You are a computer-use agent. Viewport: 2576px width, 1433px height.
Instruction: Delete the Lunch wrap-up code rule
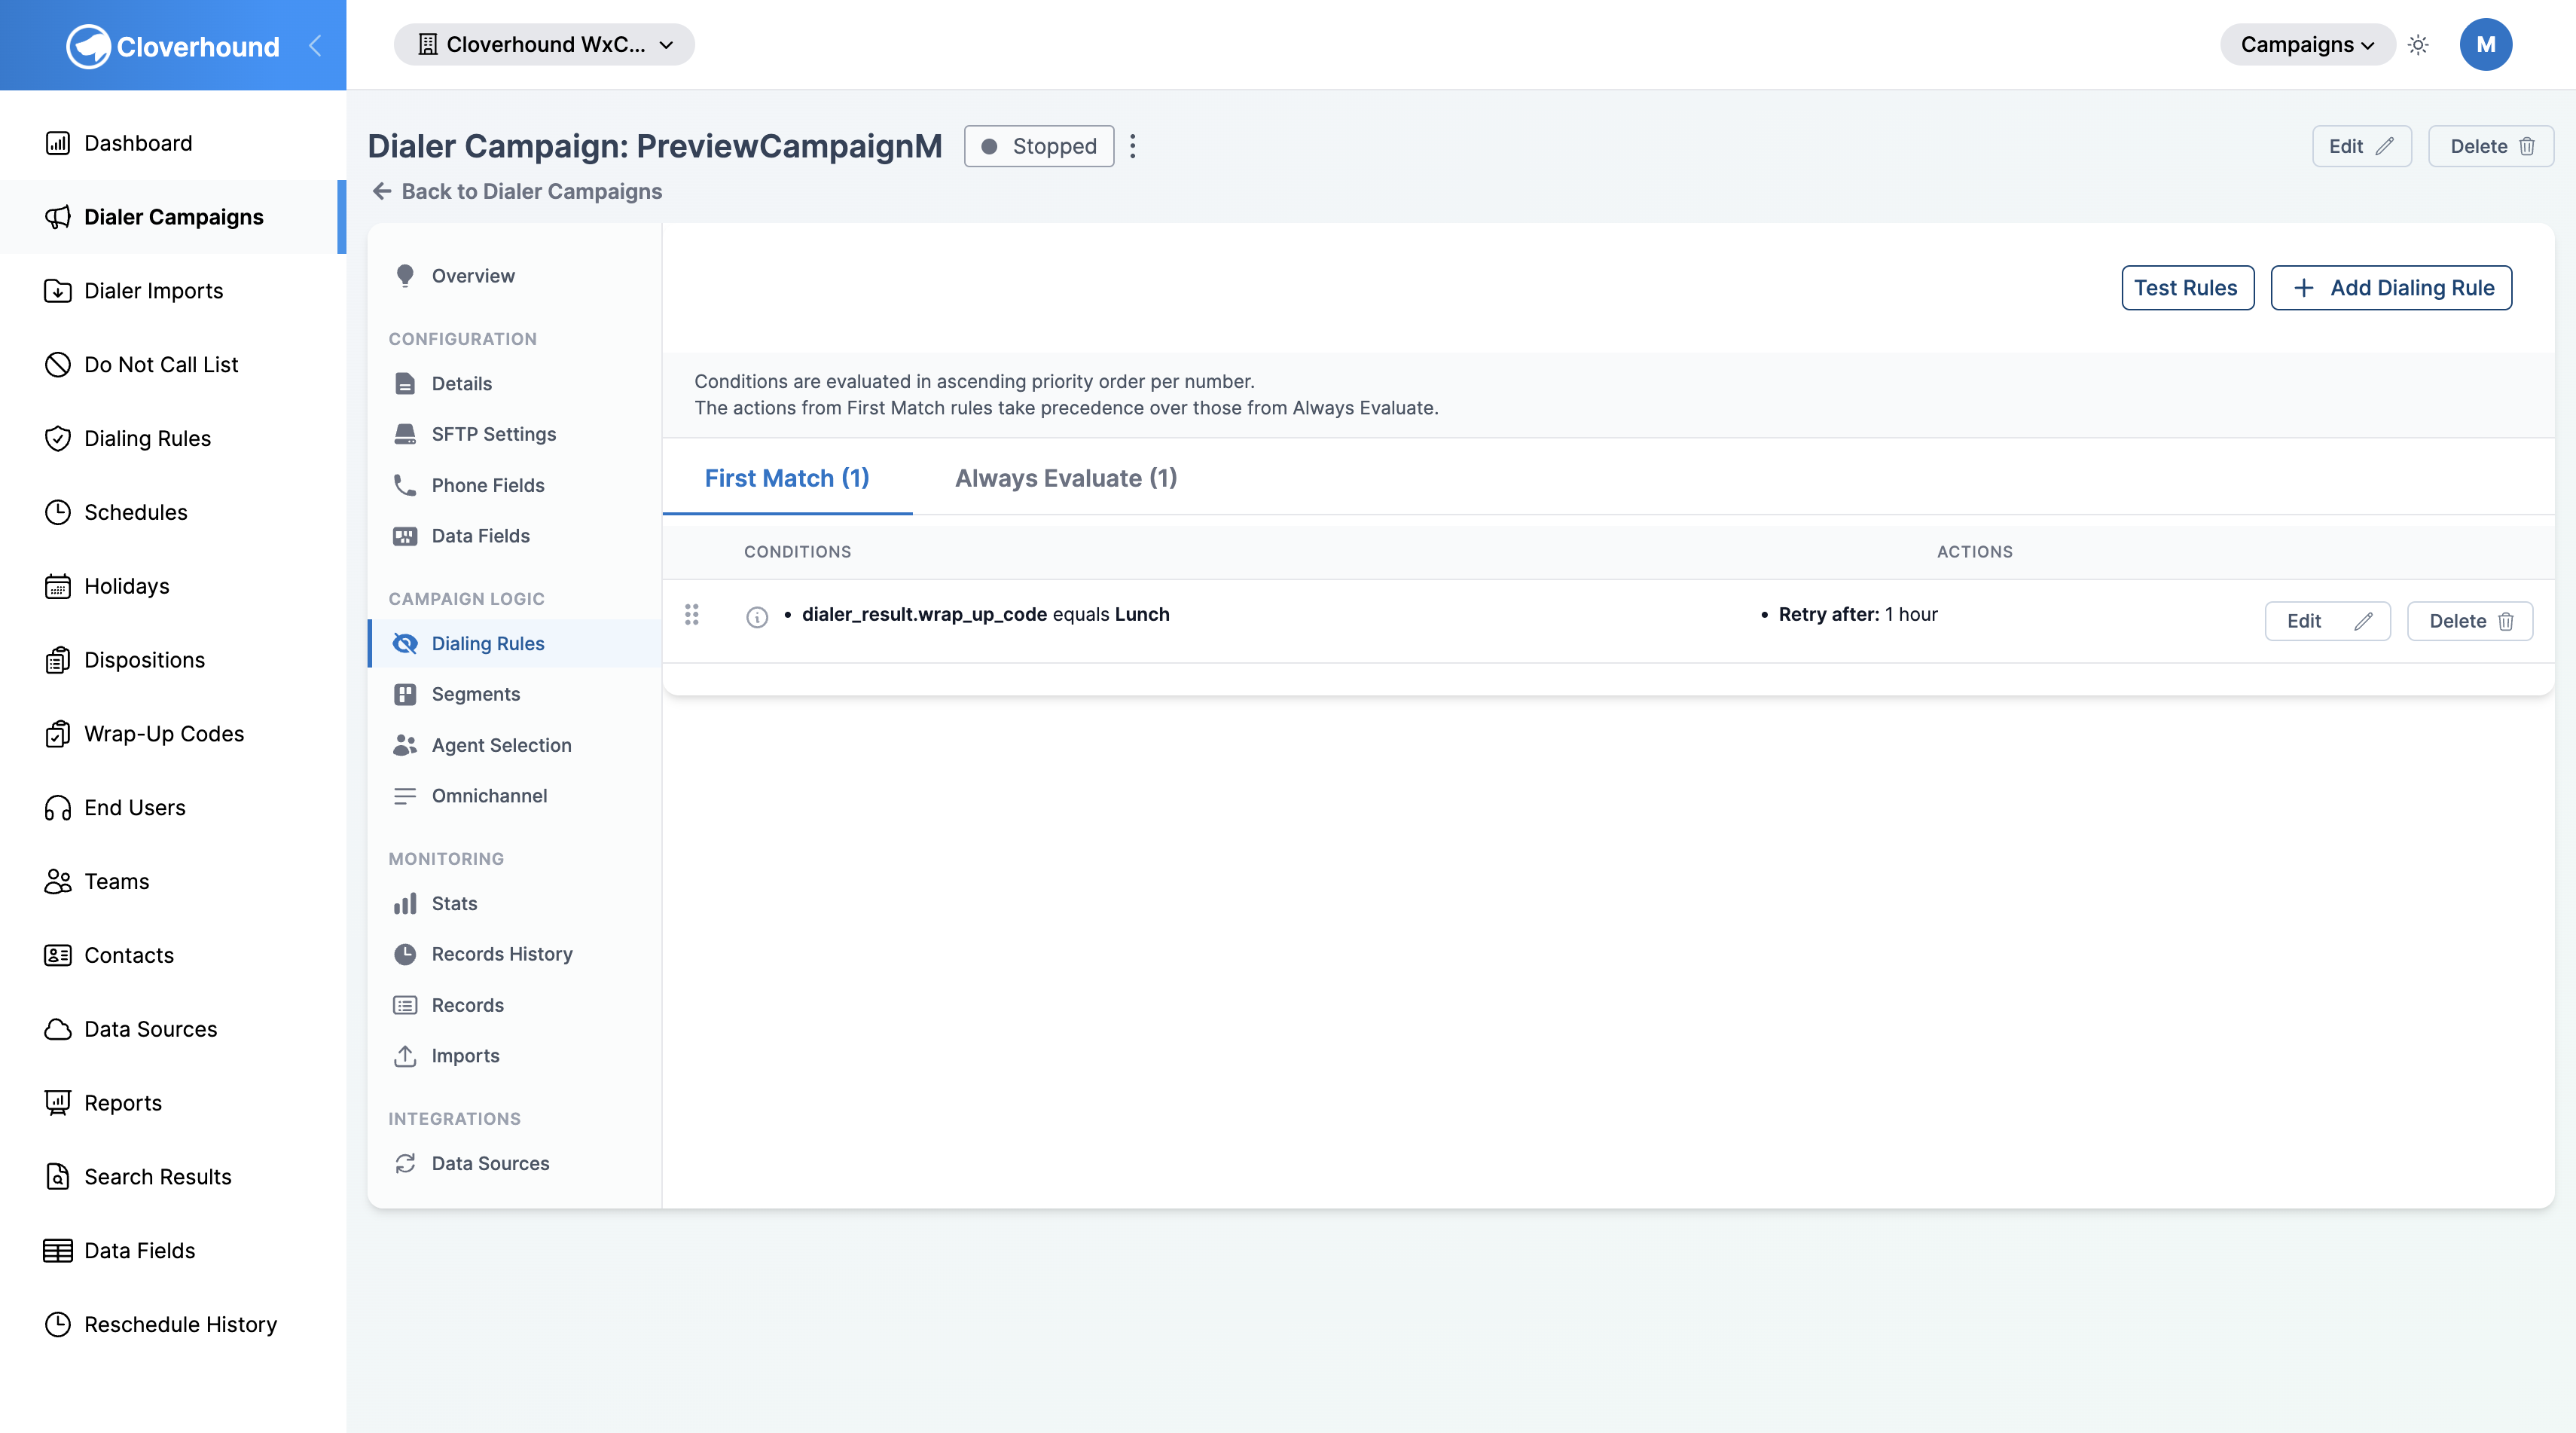coord(2469,621)
